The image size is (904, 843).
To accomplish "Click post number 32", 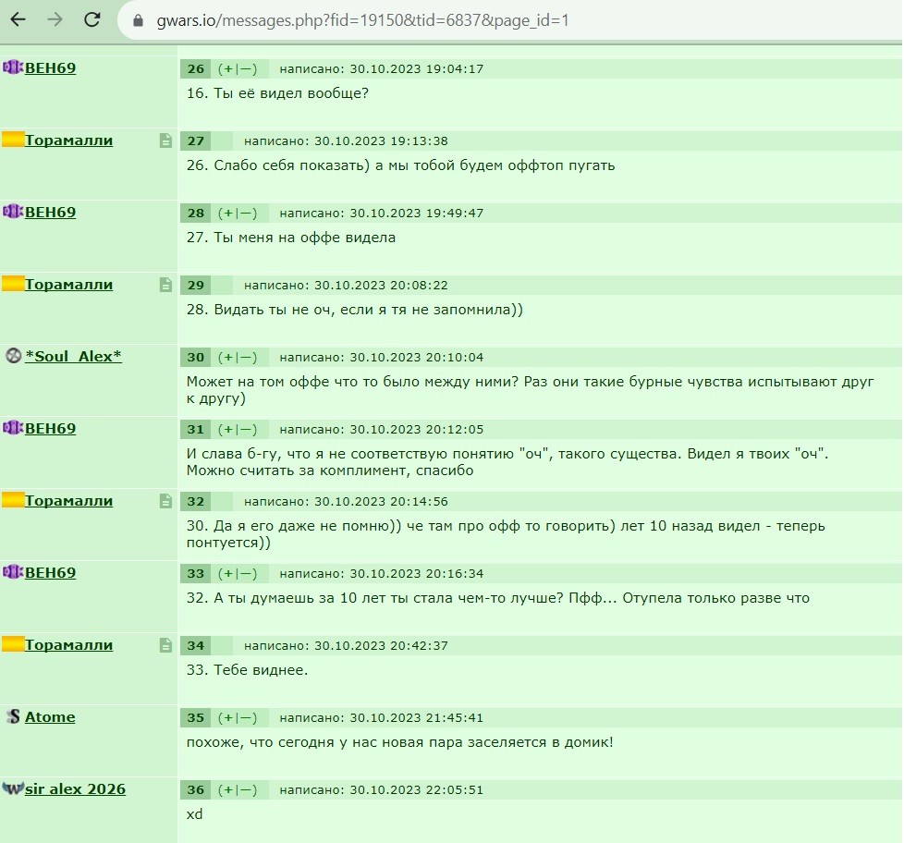I will click(195, 501).
